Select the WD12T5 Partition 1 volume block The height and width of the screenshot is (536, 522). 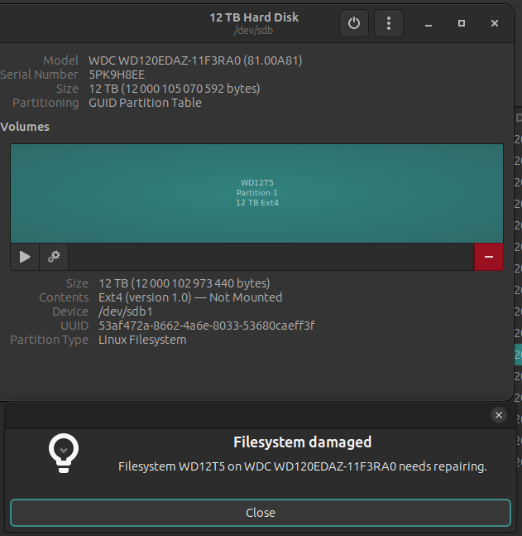256,193
